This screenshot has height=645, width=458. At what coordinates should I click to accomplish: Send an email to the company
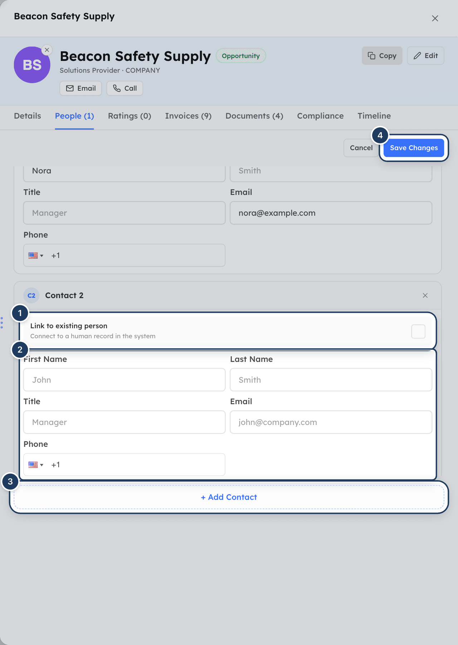click(81, 88)
